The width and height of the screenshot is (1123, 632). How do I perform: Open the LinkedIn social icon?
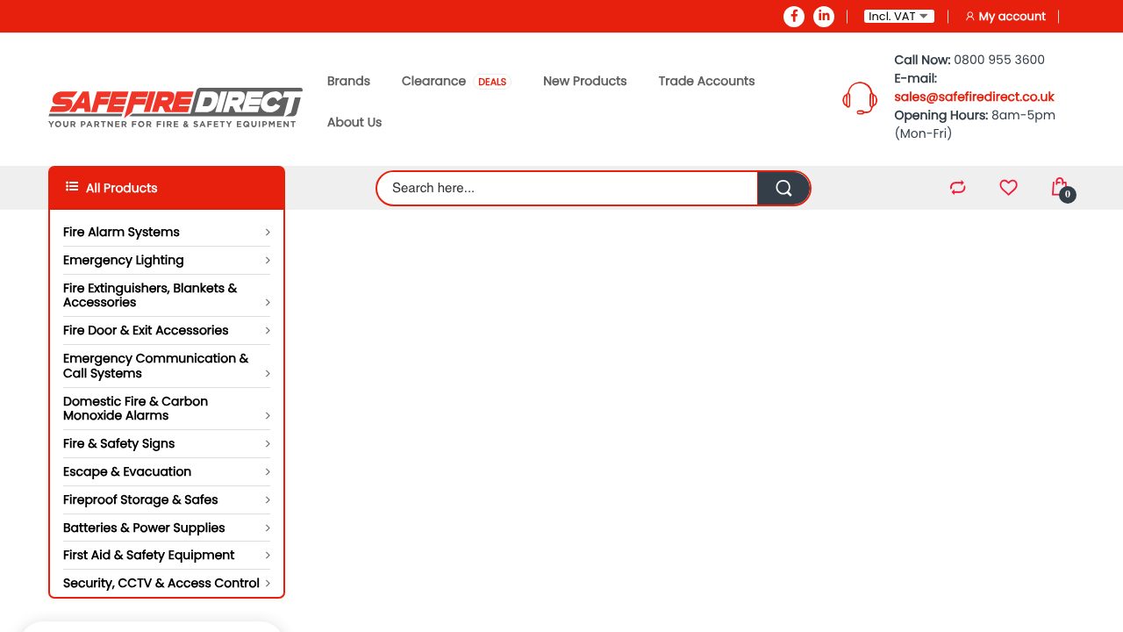pos(824,17)
